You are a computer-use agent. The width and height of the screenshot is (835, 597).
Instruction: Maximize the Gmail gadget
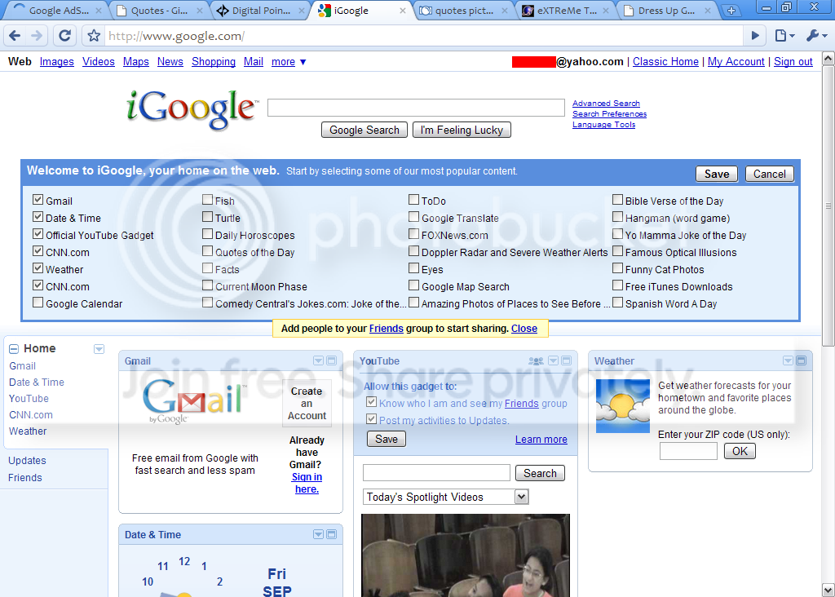(331, 360)
